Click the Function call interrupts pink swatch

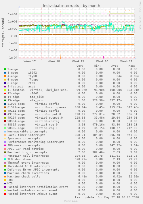[x=5, y=156]
